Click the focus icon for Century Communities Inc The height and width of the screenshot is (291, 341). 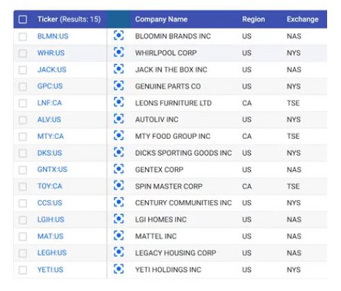[119, 202]
